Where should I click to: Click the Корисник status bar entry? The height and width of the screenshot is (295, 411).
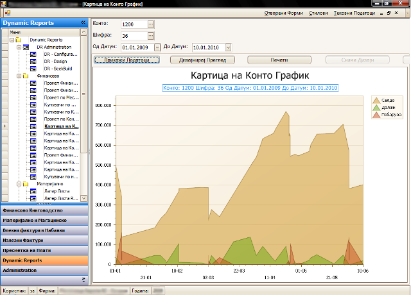tap(14, 291)
